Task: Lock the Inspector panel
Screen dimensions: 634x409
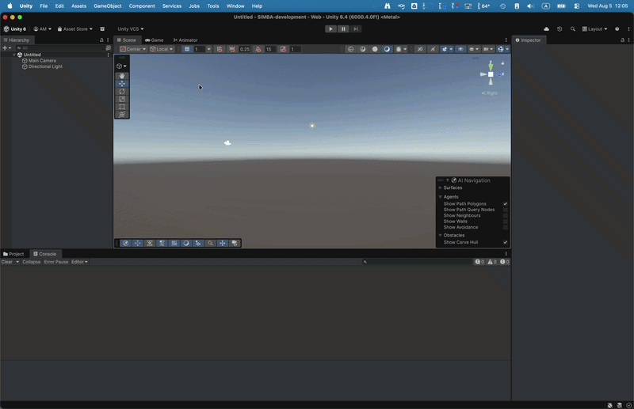Action: (x=622, y=40)
